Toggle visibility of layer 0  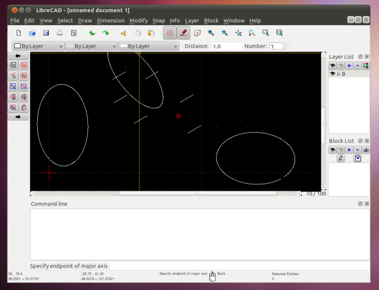(x=332, y=74)
